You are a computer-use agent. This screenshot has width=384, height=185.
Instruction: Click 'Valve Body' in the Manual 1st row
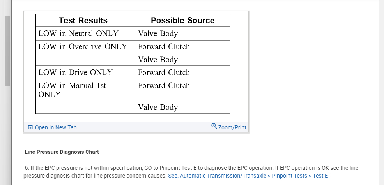click(158, 107)
